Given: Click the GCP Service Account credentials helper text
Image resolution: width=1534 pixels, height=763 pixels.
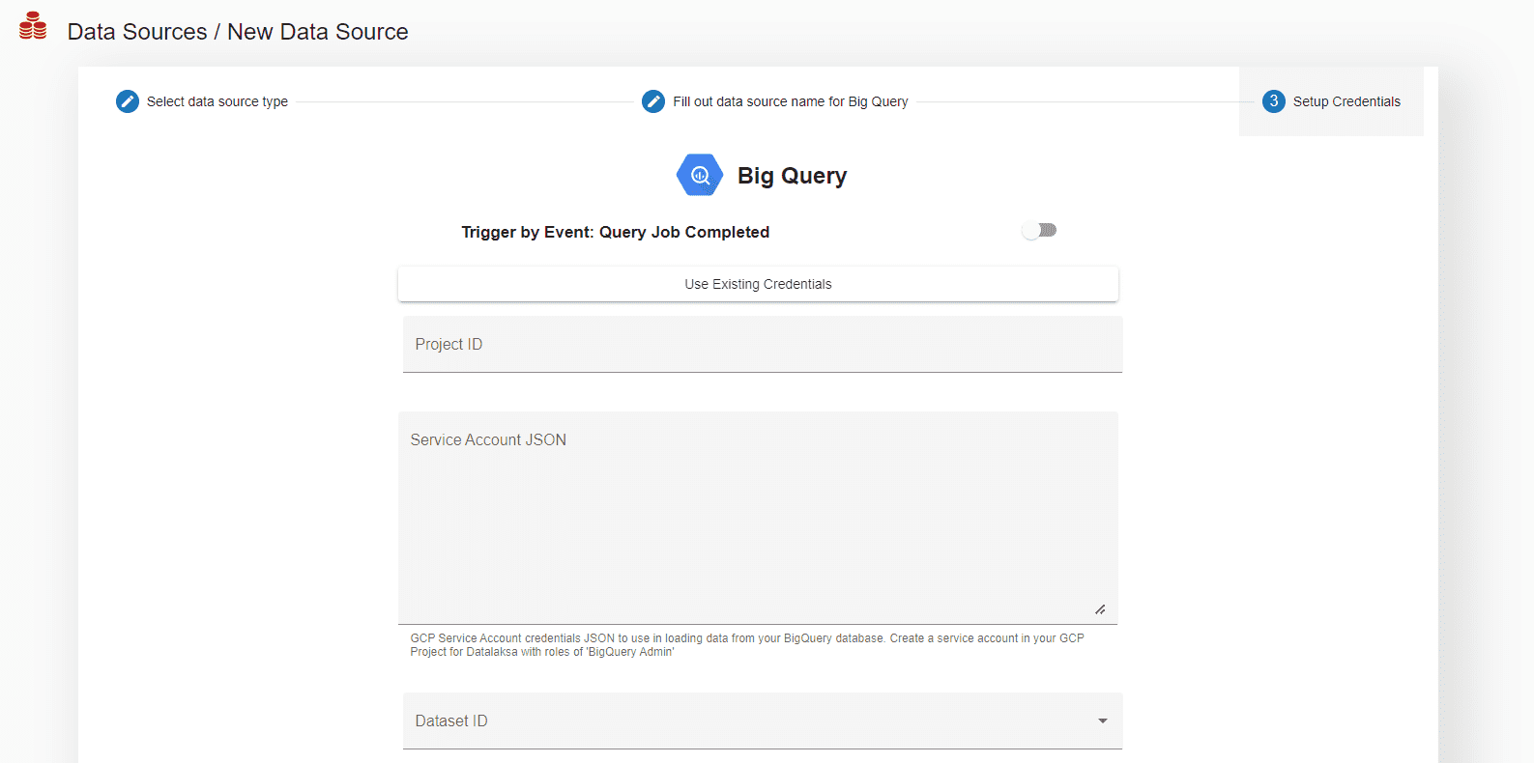Looking at the screenshot, I should (x=747, y=645).
